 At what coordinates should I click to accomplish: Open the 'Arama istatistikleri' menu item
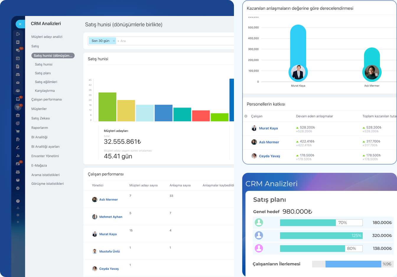click(45, 175)
